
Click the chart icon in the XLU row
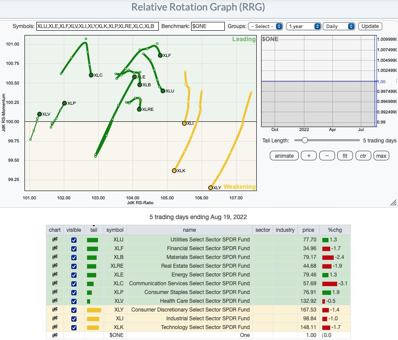click(x=55, y=240)
